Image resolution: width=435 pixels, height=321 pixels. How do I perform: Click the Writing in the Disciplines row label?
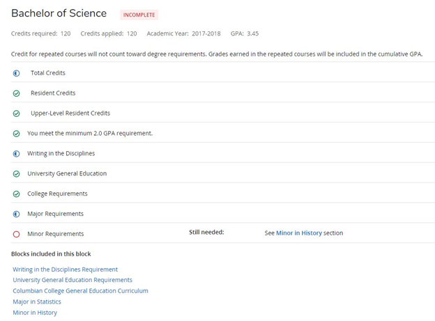[61, 153]
